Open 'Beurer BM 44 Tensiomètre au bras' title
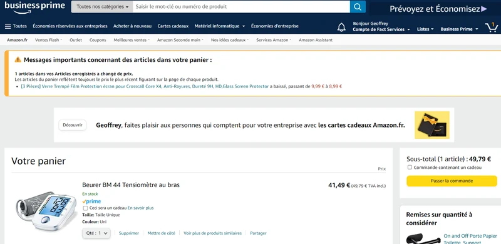 click(x=131, y=185)
